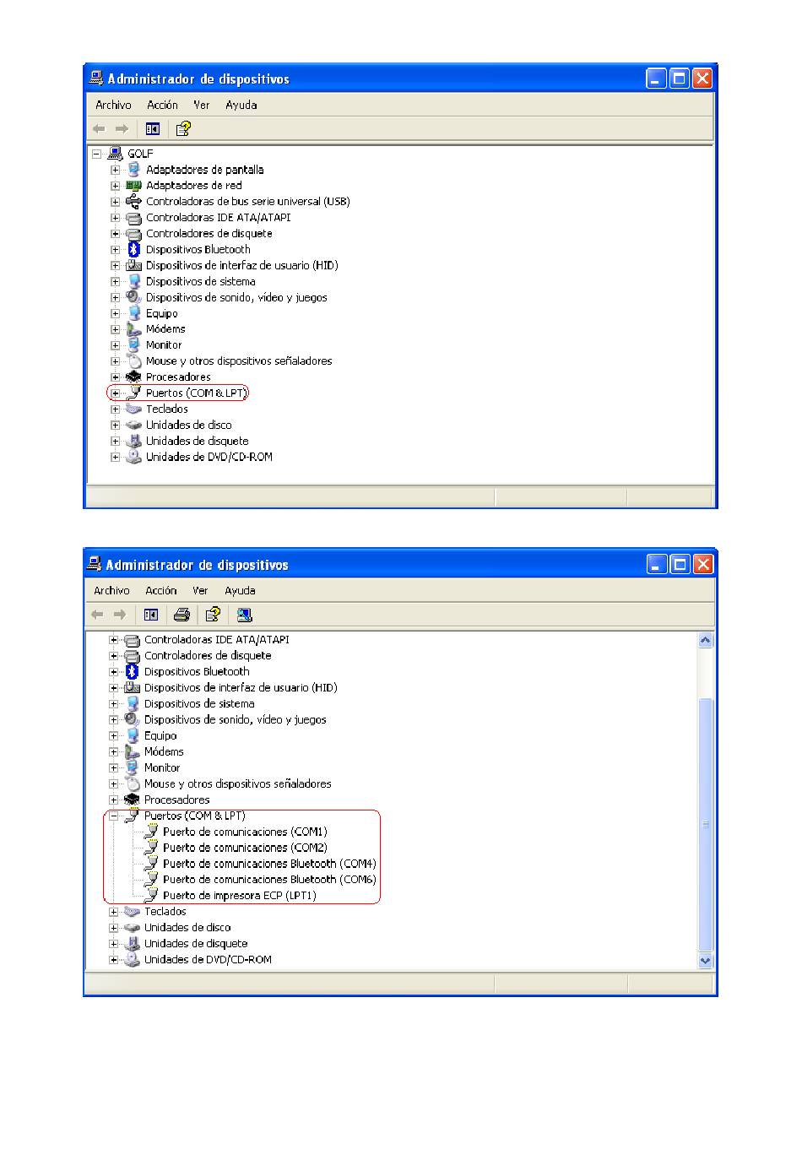Expand Unidades de DVD/CD-ROM in top window
This screenshot has width=802, height=1171.
[x=116, y=458]
